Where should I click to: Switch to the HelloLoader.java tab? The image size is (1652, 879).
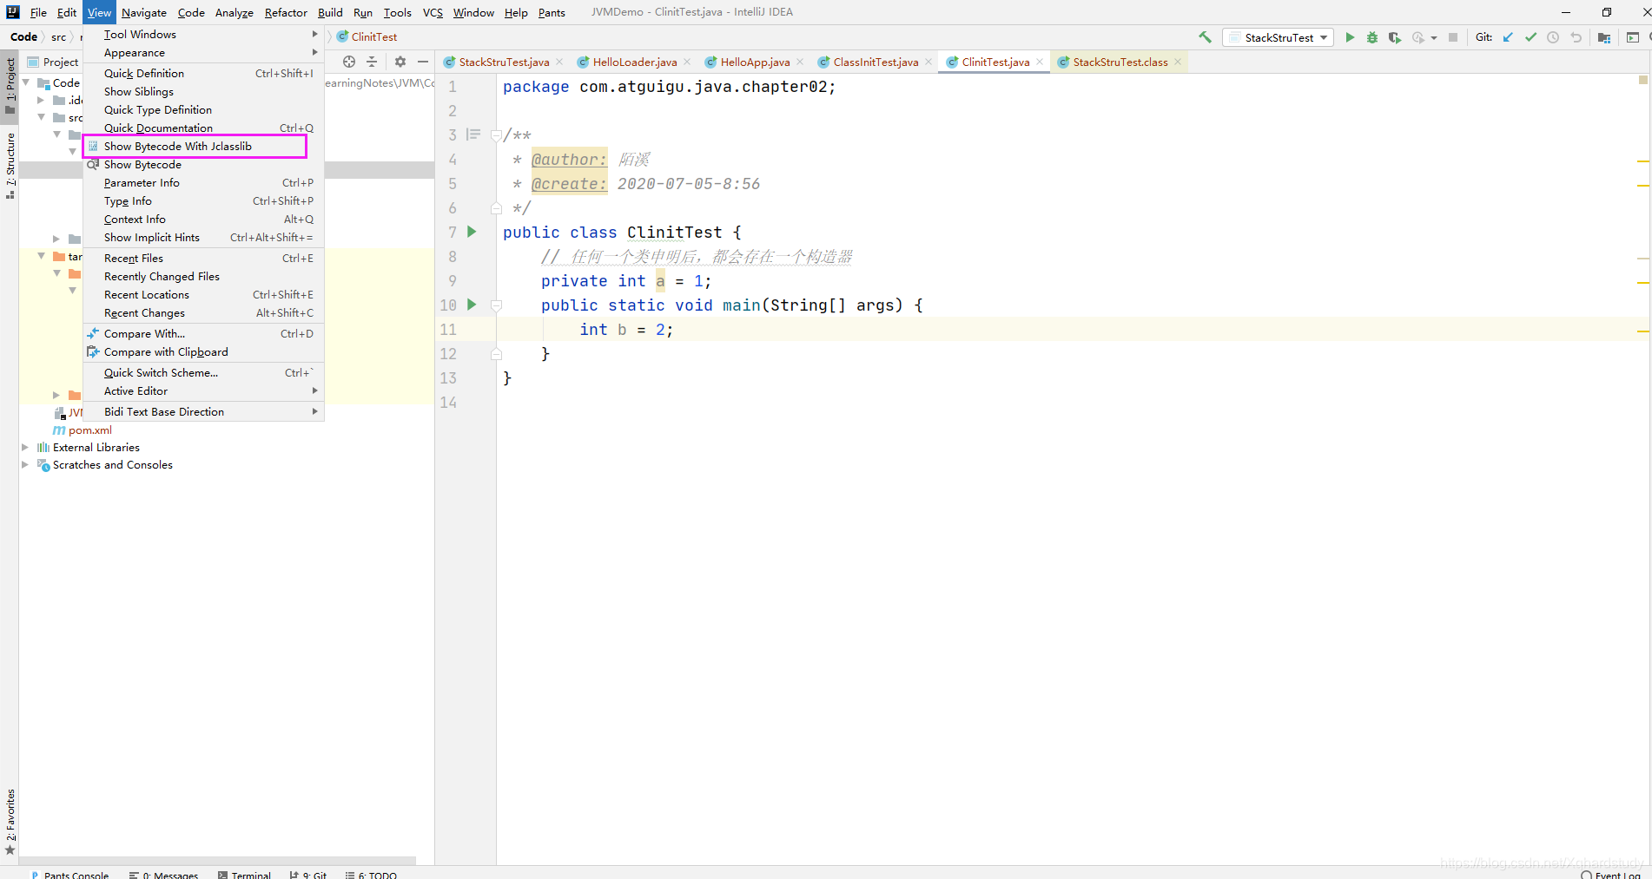pos(635,62)
